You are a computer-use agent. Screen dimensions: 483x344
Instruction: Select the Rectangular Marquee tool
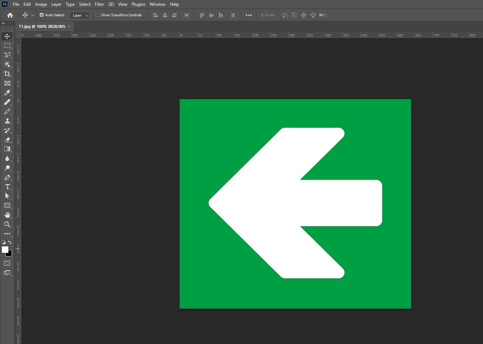click(7, 46)
